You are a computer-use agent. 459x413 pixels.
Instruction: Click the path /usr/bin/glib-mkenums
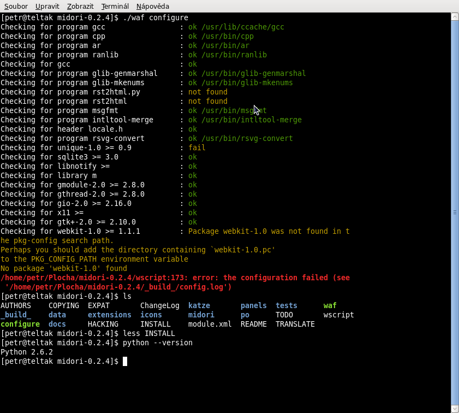click(x=247, y=82)
